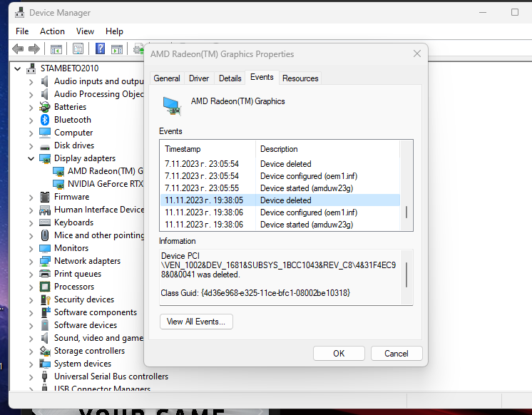The width and height of the screenshot is (532, 415).
Task: Click the Disk drives icon
Action: click(x=45, y=147)
